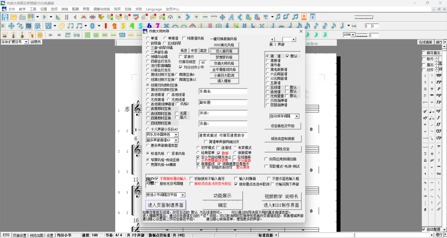Image resolution: width=447 pixels, height=238 pixels.
Task: Open the 100% zoom dropdown
Action: 353,35
